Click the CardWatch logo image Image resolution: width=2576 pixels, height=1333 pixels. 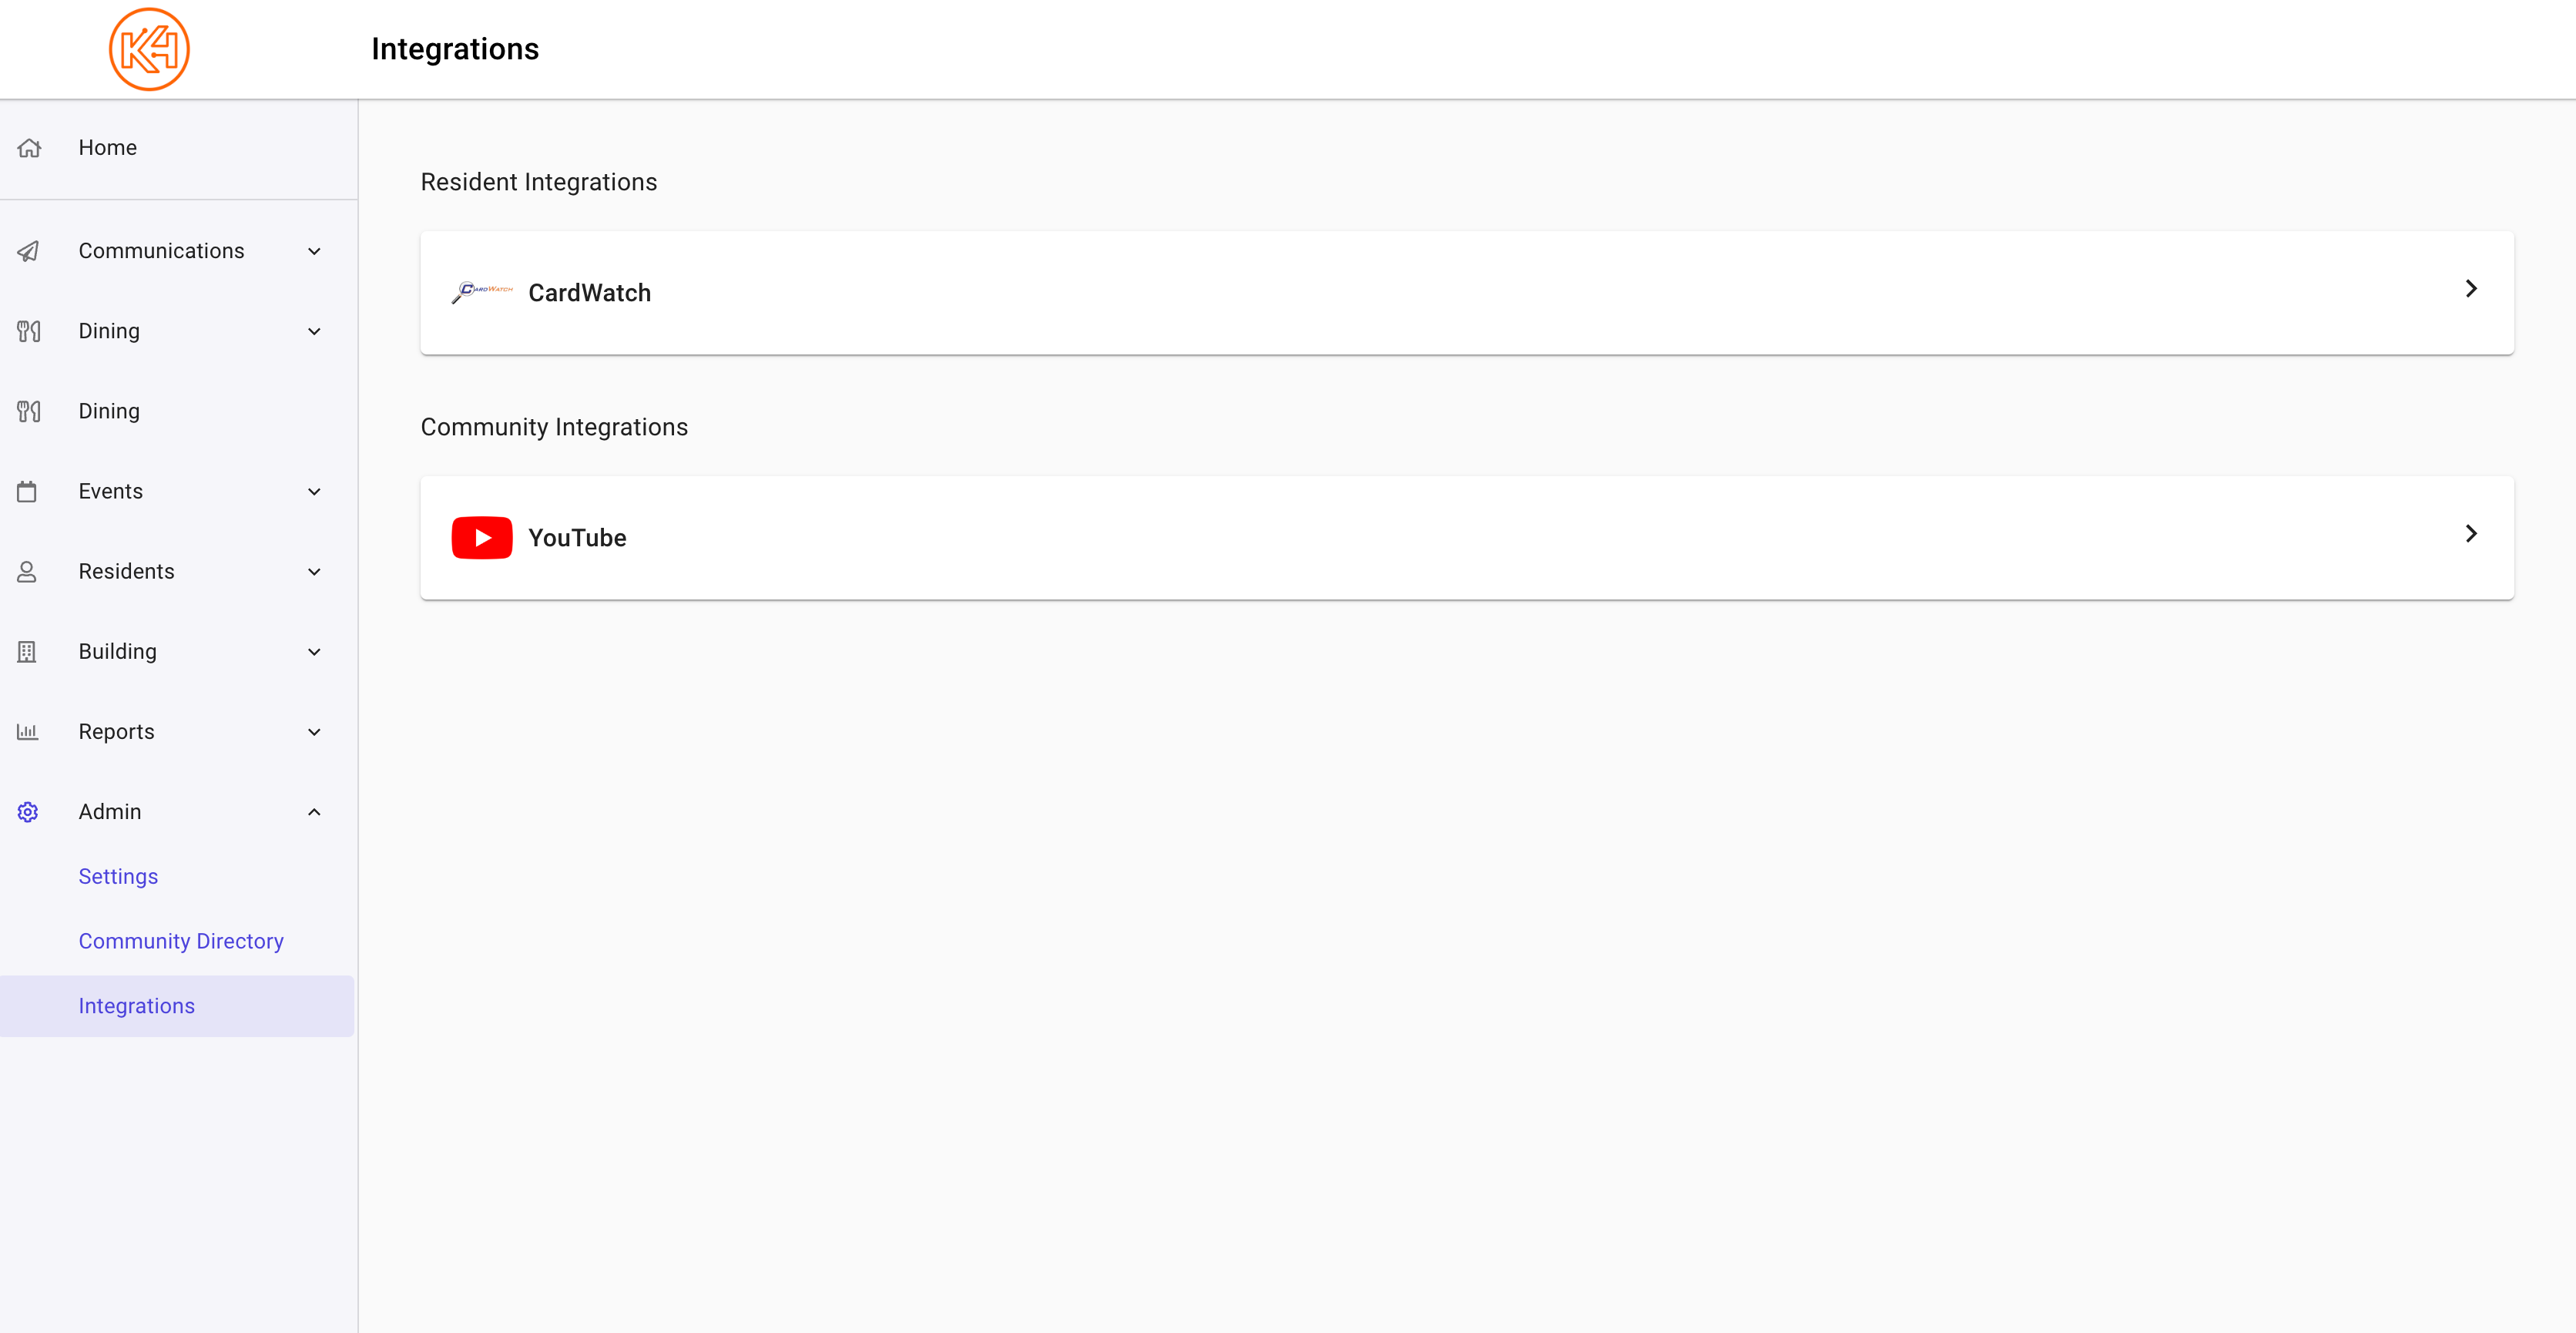pos(482,292)
